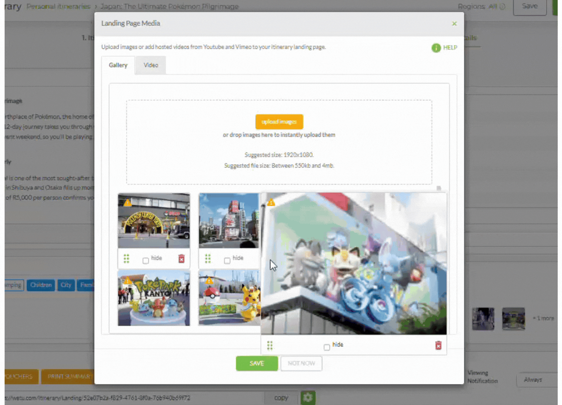Click drag handle under large Meowth image
Screen dimensions: 562x405
tap(270, 345)
